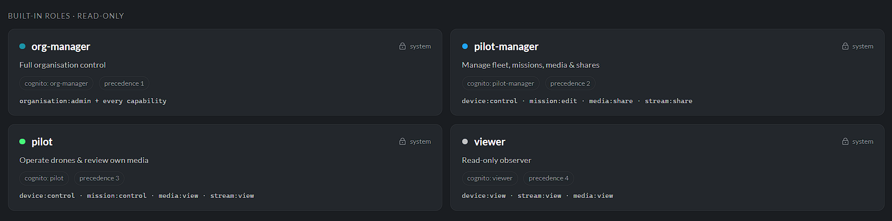Image resolution: width=892 pixels, height=221 pixels.
Task: Click the 'precedence 4' chip
Action: pyautogui.click(x=549, y=178)
